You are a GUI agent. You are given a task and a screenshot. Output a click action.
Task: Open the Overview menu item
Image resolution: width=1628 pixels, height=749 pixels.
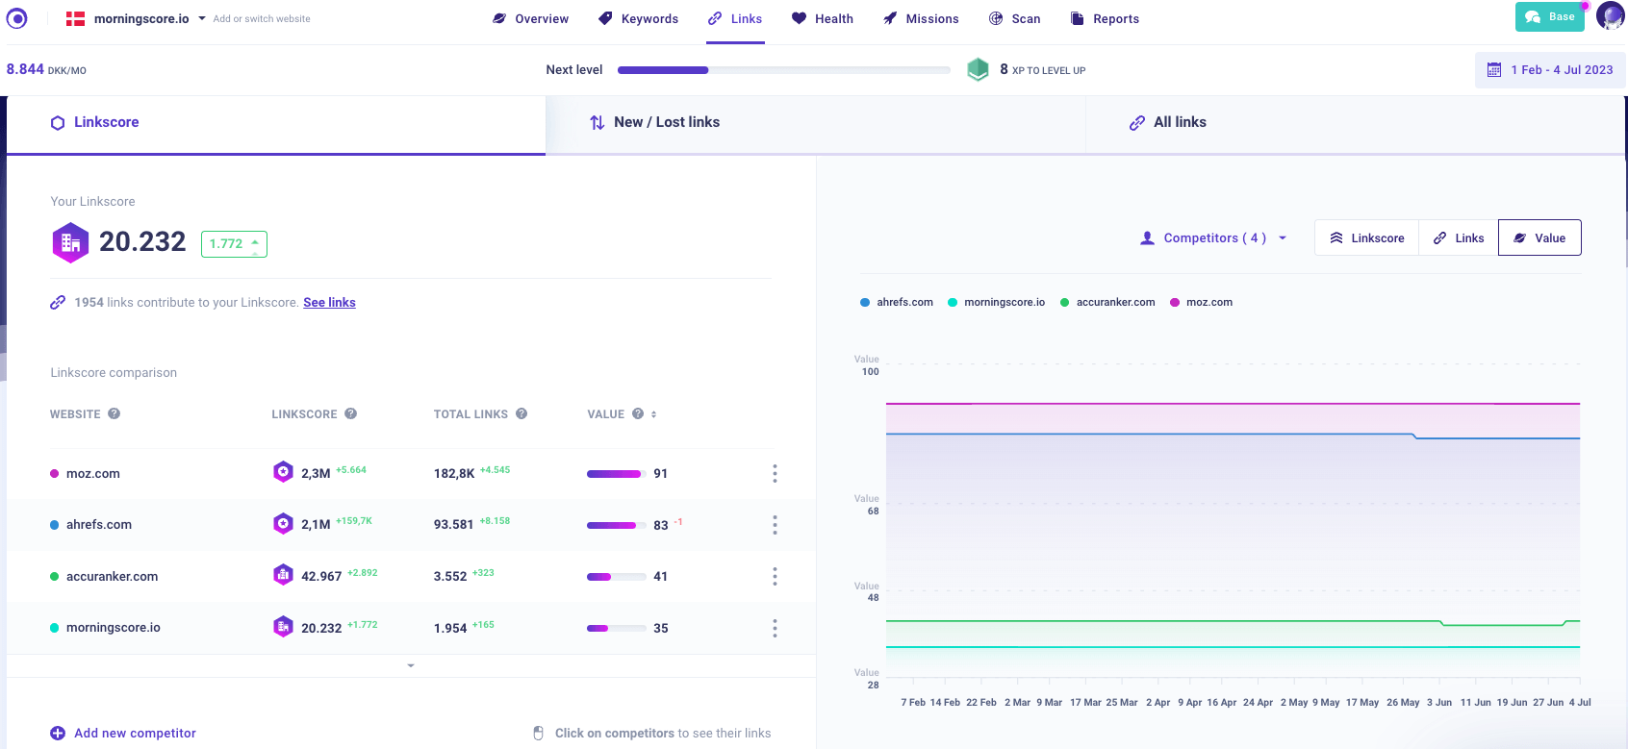tap(530, 18)
